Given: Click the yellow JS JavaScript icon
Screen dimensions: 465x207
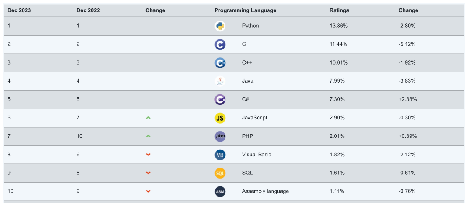Looking at the screenshot, I should (x=220, y=118).
